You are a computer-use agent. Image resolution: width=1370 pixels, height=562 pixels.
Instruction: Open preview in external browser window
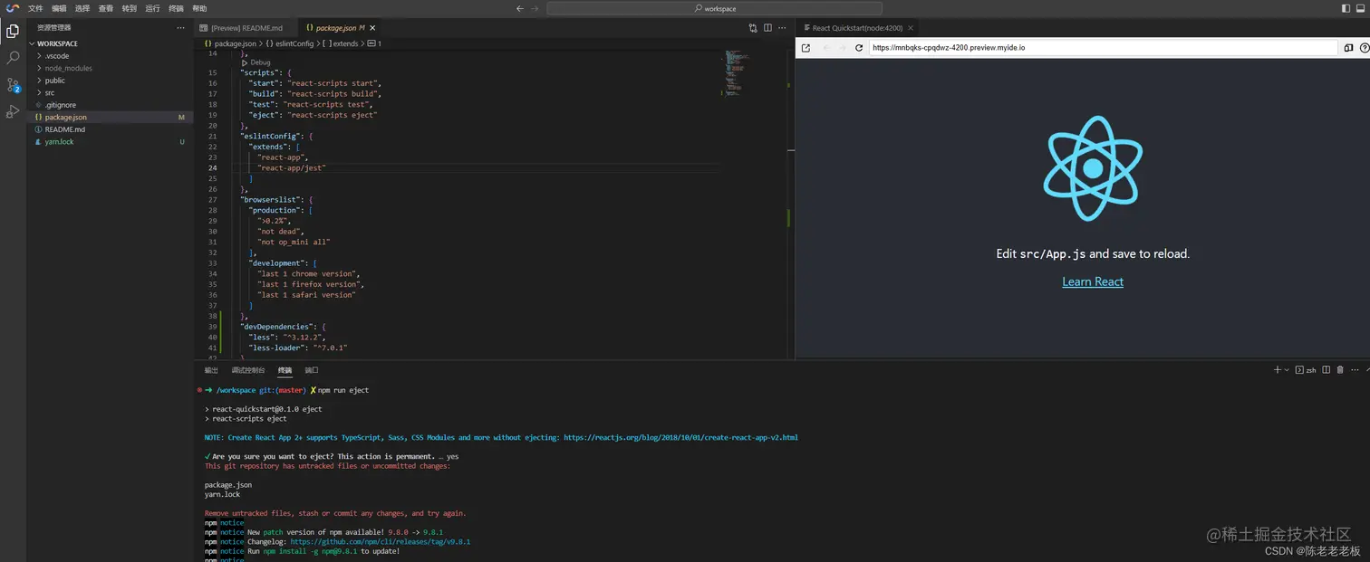click(x=806, y=48)
